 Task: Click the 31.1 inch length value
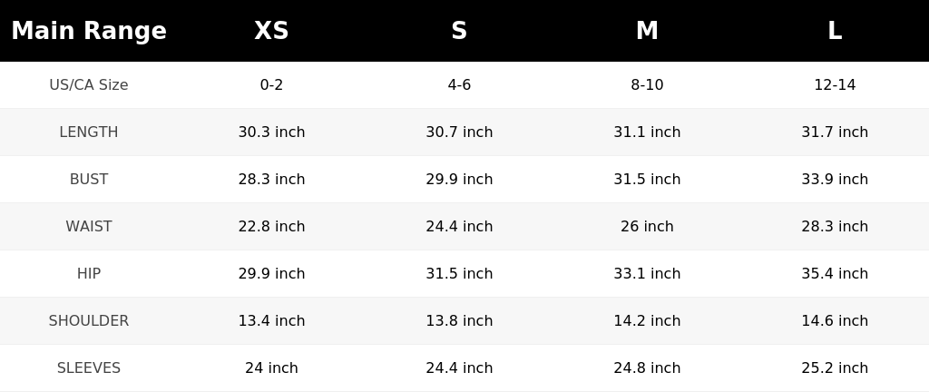[x=647, y=132]
